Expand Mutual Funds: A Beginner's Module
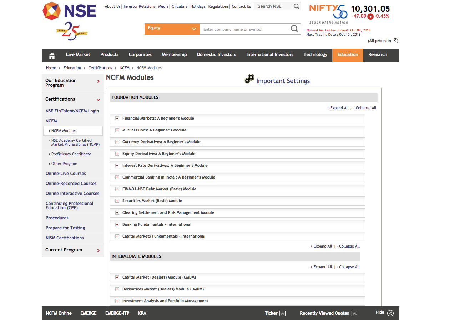Image resolution: width=449 pixels, height=320 pixels. [117, 130]
